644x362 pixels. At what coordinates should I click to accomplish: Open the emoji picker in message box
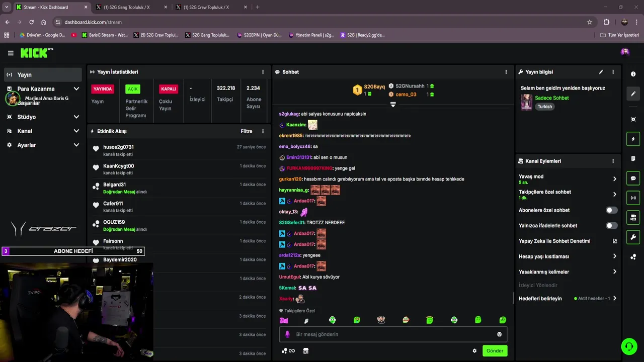click(x=499, y=334)
